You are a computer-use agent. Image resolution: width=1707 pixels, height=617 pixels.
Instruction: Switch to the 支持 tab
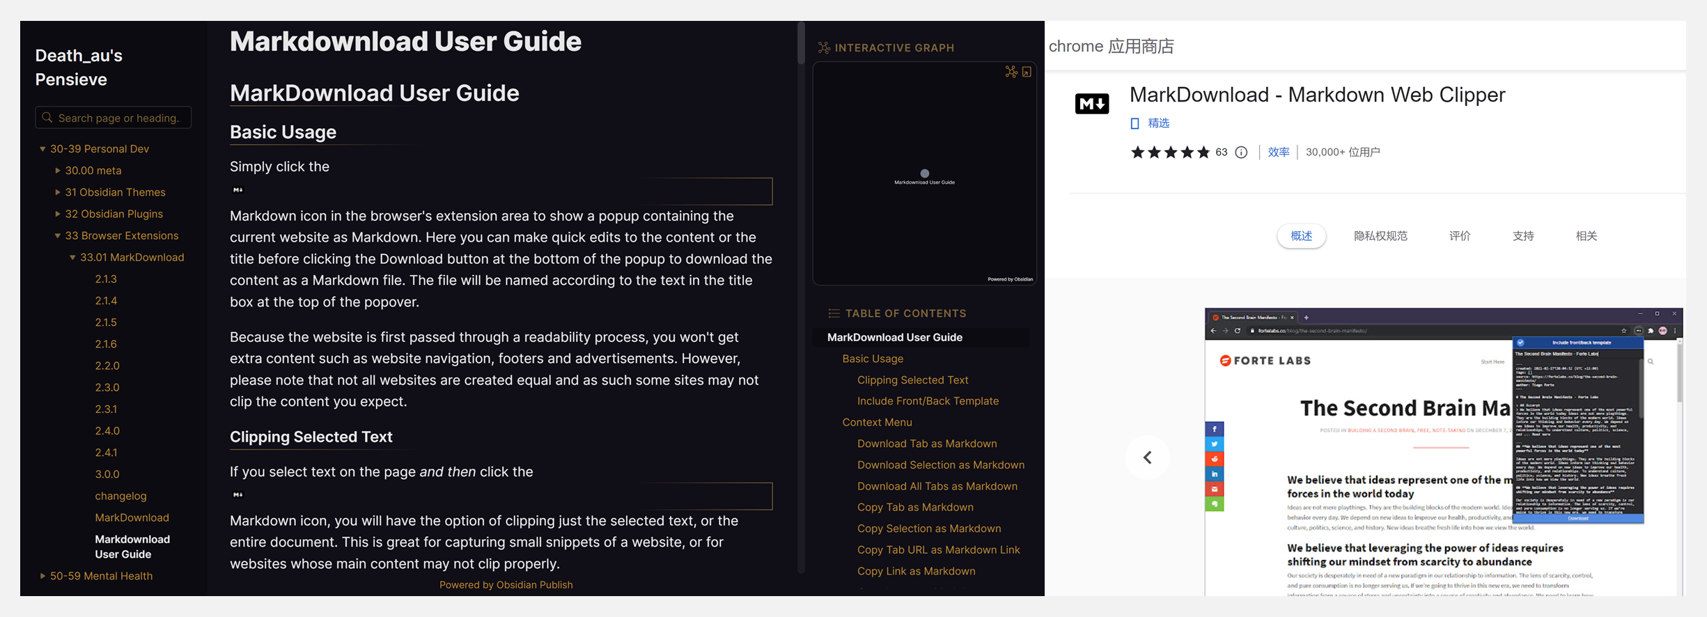pos(1523,236)
